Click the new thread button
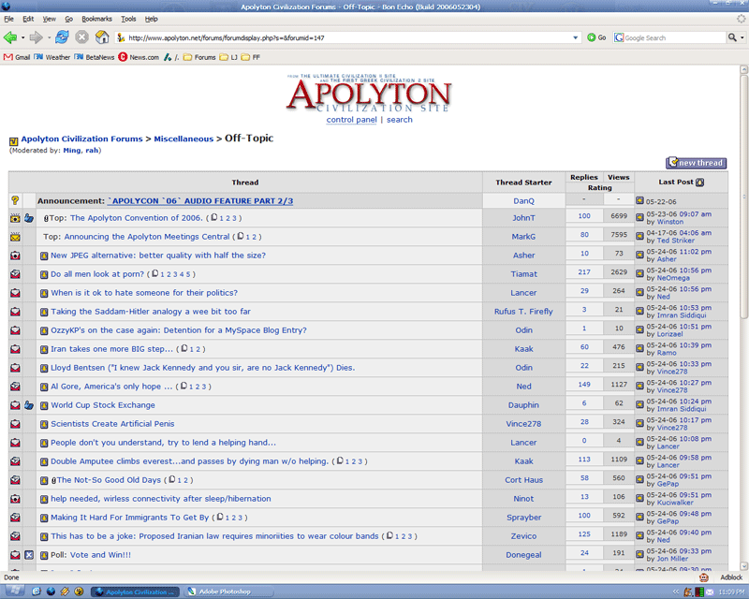749x599 pixels. (x=696, y=163)
